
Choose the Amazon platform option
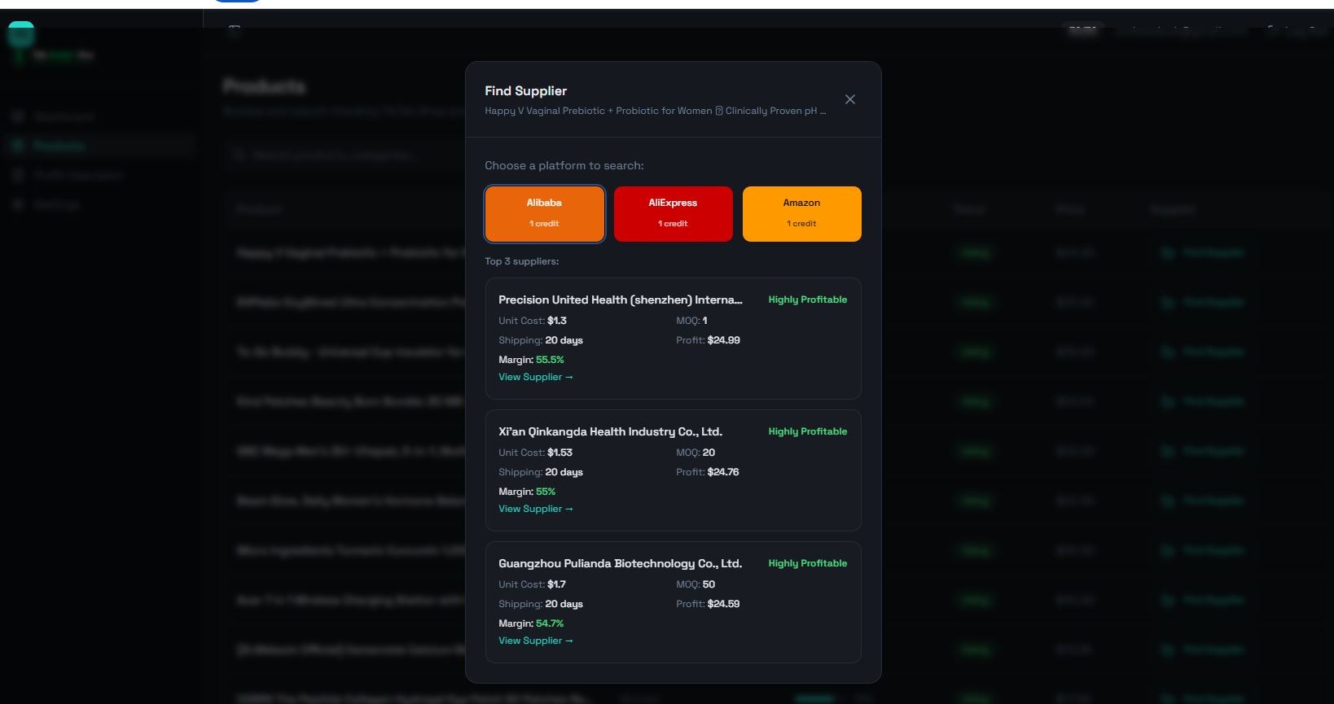click(802, 214)
